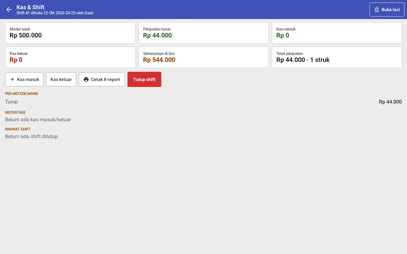Click 'Belum ada kas masuk/keluar' text
This screenshot has width=407, height=254.
(x=38, y=120)
